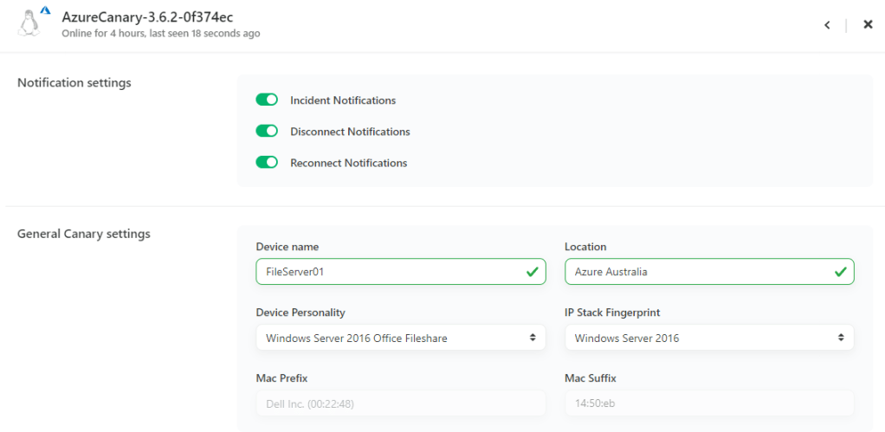Disable the Disconnect Notifications switch

(267, 132)
